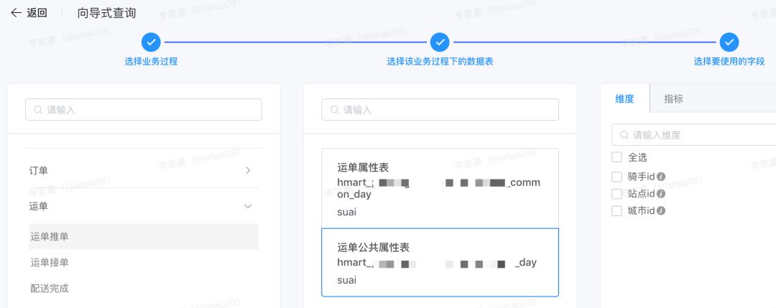Collapse the 运单 category chevron
This screenshot has width=776, height=308.
(248, 206)
